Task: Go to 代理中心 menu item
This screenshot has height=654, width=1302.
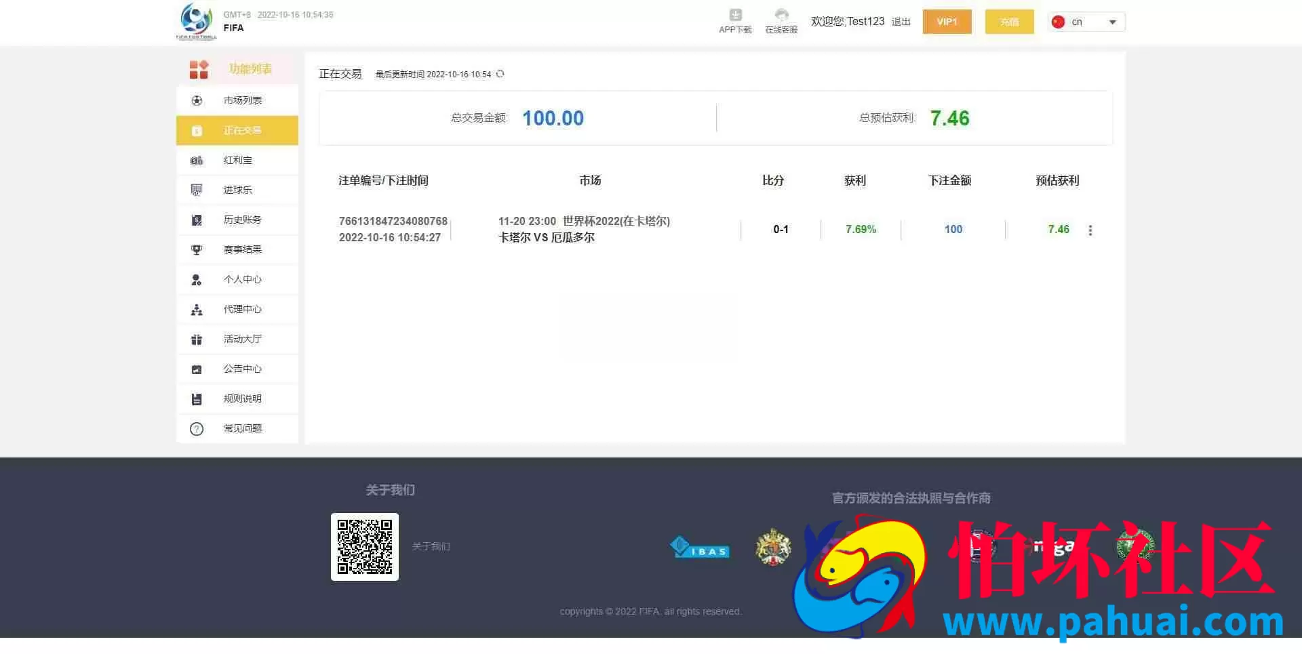Action: point(237,309)
